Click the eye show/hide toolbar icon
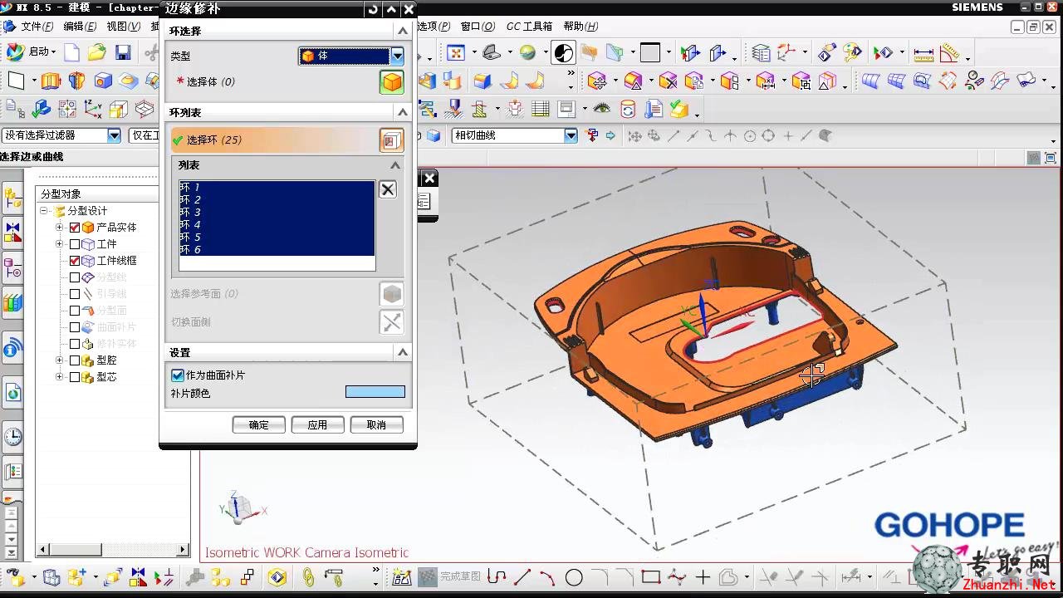Viewport: 1063px width, 598px height. [601, 109]
